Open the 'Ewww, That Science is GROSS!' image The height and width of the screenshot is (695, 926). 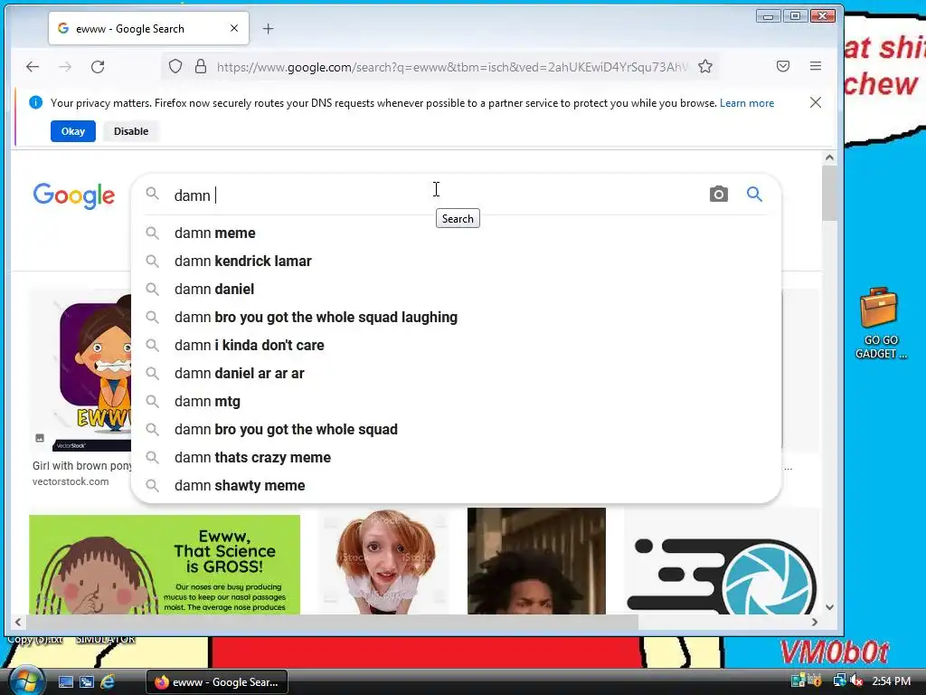tap(165, 565)
